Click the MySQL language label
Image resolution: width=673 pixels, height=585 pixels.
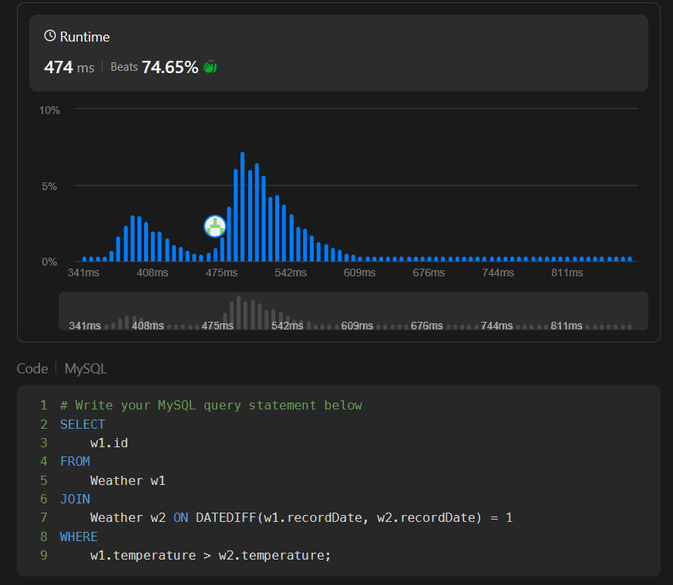[86, 369]
